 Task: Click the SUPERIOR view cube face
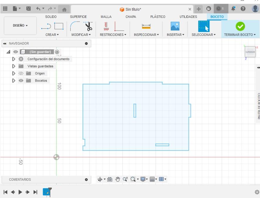pyautogui.click(x=250, y=52)
